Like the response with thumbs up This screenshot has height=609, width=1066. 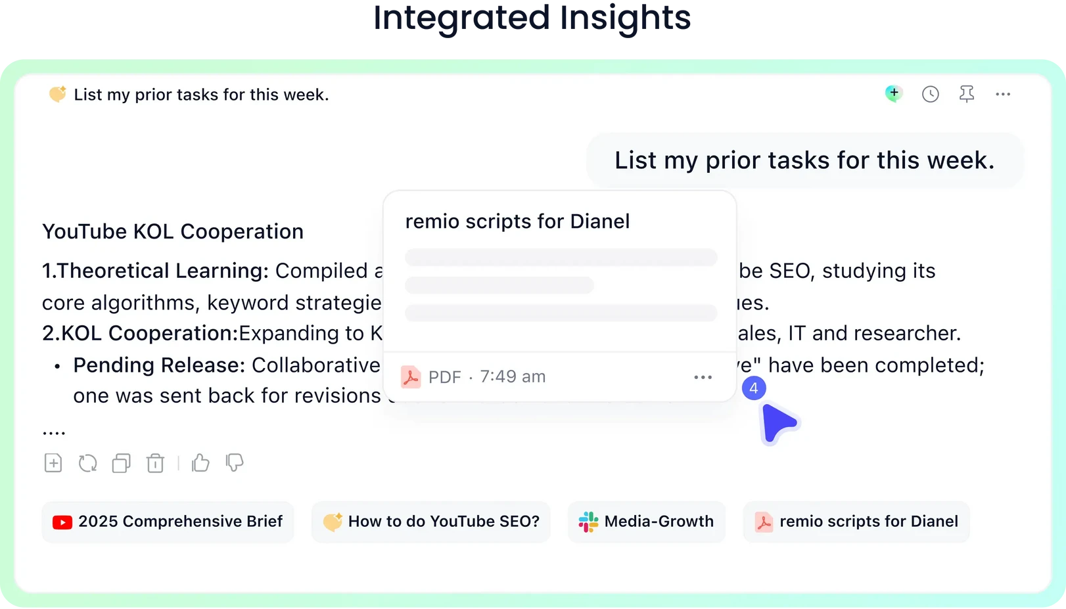click(200, 463)
